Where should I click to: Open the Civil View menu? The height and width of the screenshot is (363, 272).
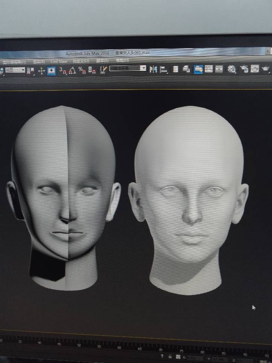pyautogui.click(x=59, y=61)
